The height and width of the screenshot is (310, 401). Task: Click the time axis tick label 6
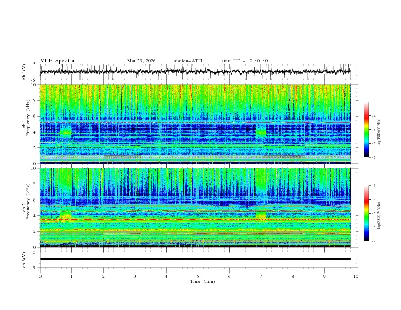tap(229, 276)
